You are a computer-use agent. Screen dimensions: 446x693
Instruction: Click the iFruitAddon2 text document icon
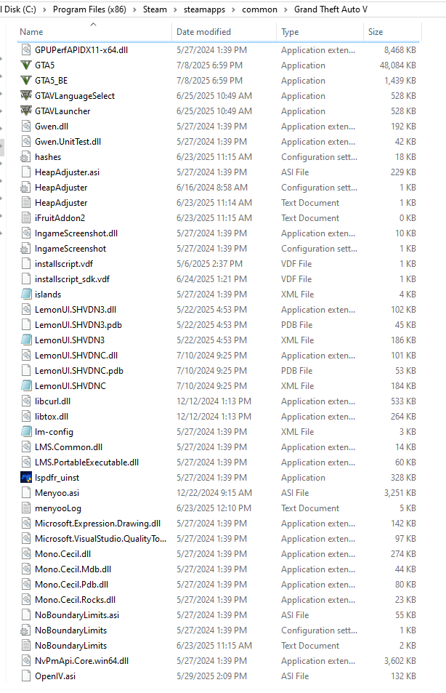26,218
